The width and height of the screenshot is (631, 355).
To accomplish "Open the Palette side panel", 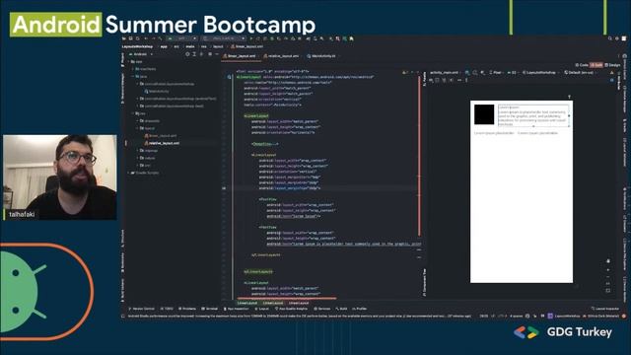I will (x=424, y=79).
